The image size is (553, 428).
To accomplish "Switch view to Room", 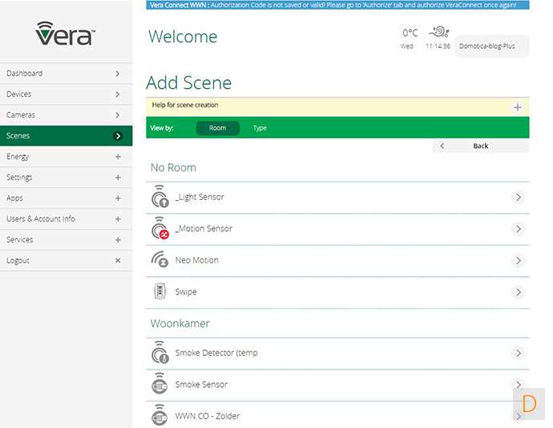I will pyautogui.click(x=217, y=128).
